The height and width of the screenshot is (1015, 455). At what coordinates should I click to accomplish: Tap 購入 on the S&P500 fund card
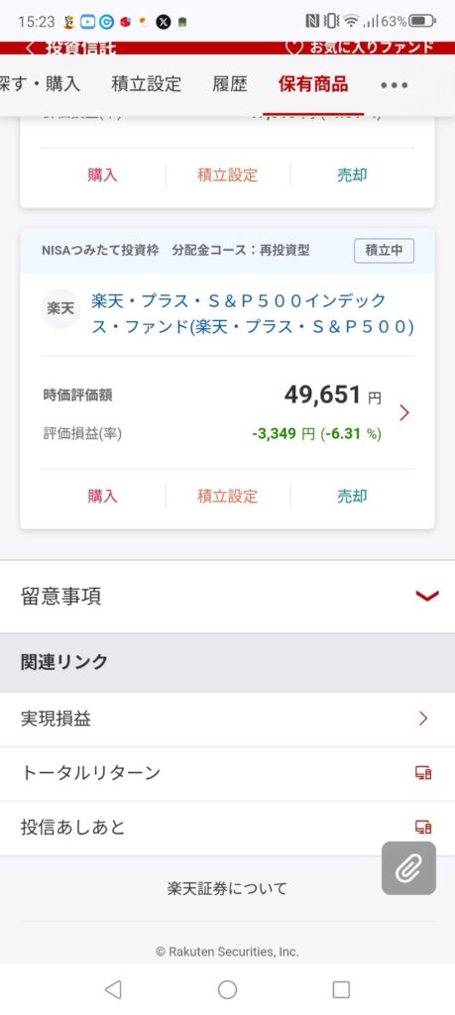pos(102,496)
